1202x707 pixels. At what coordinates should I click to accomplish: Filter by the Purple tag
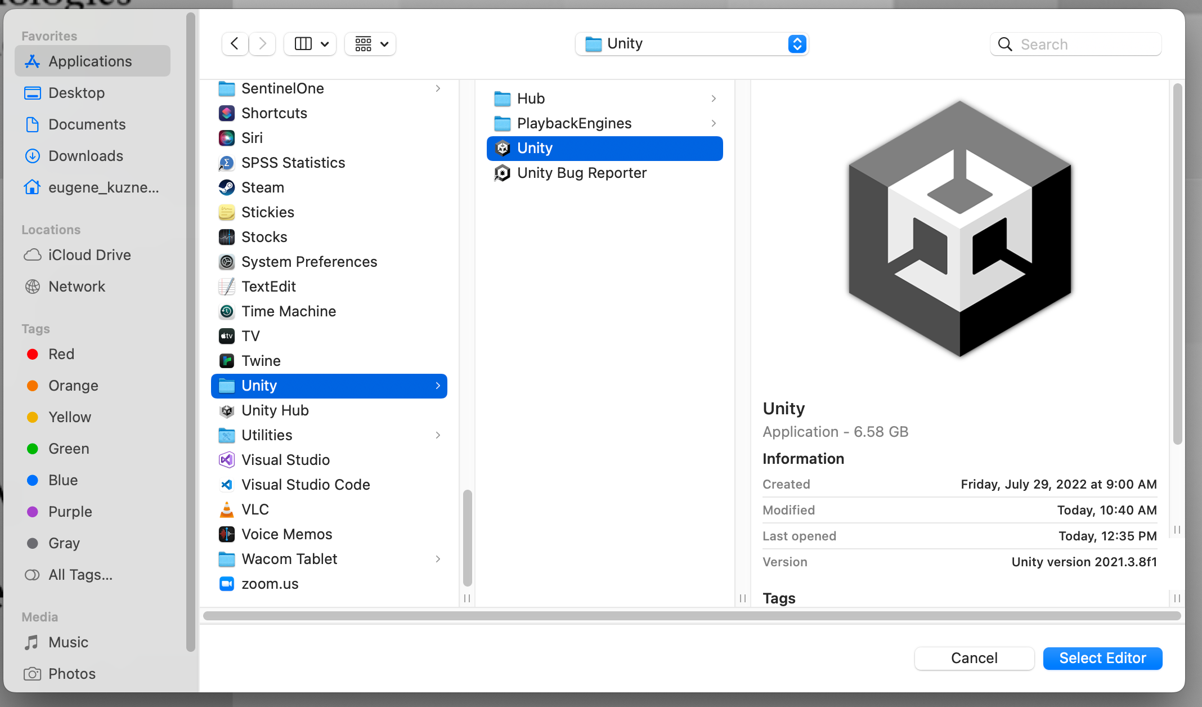pos(93,511)
